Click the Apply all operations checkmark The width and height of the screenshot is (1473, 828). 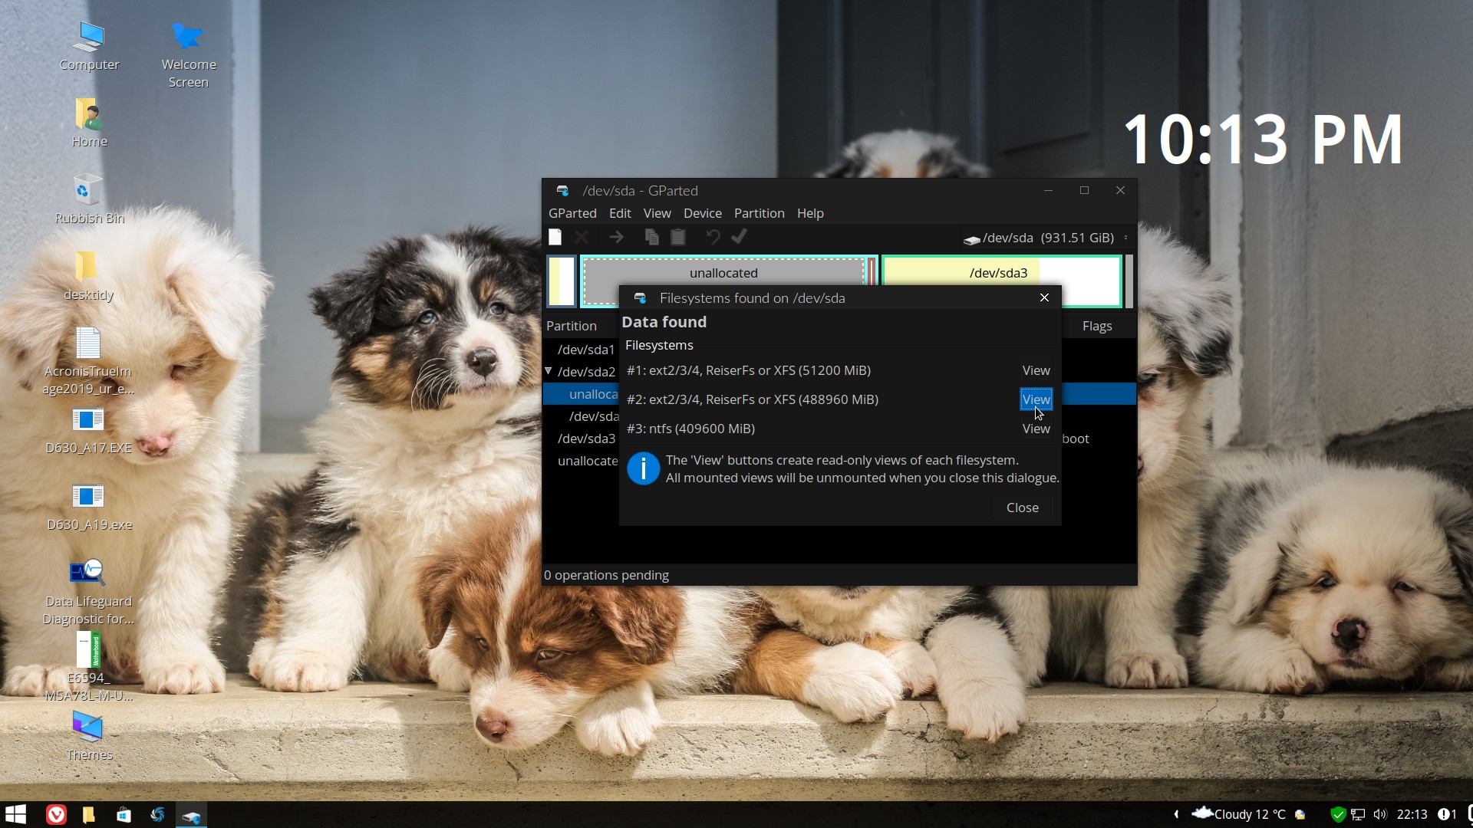[x=740, y=237]
